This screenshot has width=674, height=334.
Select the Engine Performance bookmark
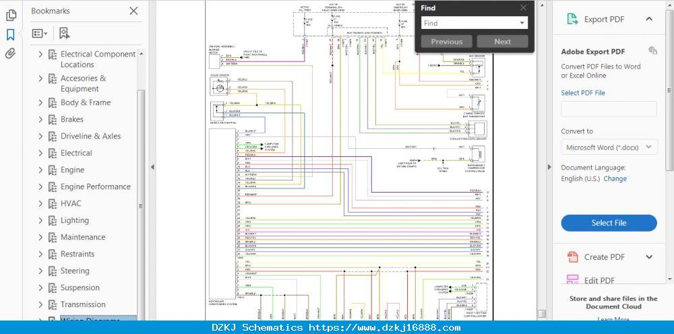(x=96, y=187)
